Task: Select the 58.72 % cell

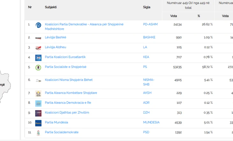Action: (207, 67)
